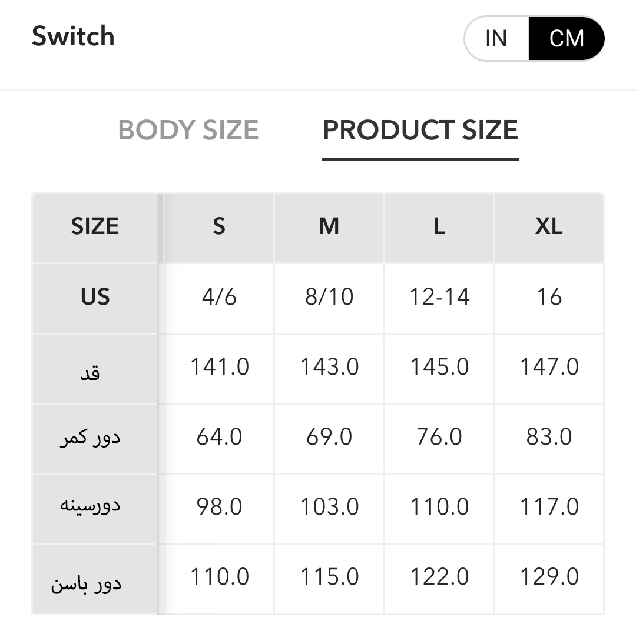
Task: Switch units to IN (inches)
Action: (496, 39)
